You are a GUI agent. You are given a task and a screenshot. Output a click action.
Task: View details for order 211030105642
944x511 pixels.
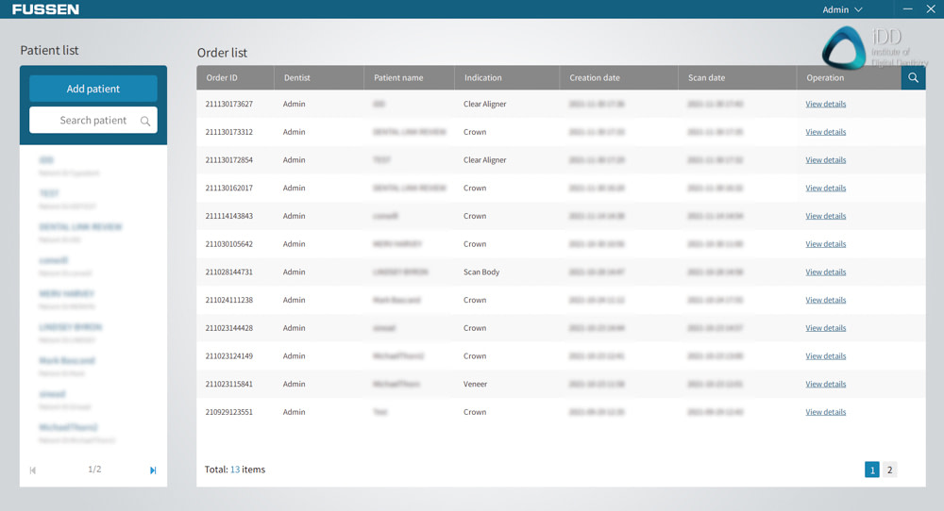point(825,244)
